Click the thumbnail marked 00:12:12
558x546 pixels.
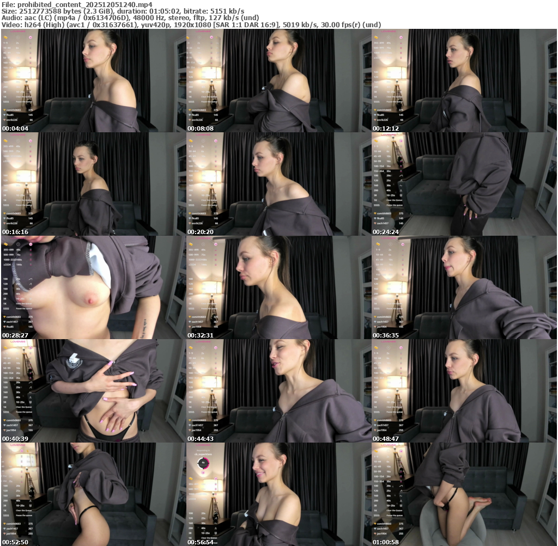(x=464, y=81)
